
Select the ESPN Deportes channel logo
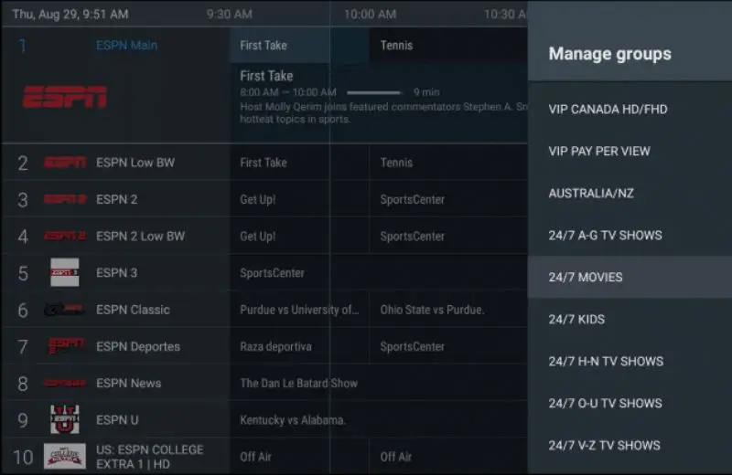click(65, 346)
